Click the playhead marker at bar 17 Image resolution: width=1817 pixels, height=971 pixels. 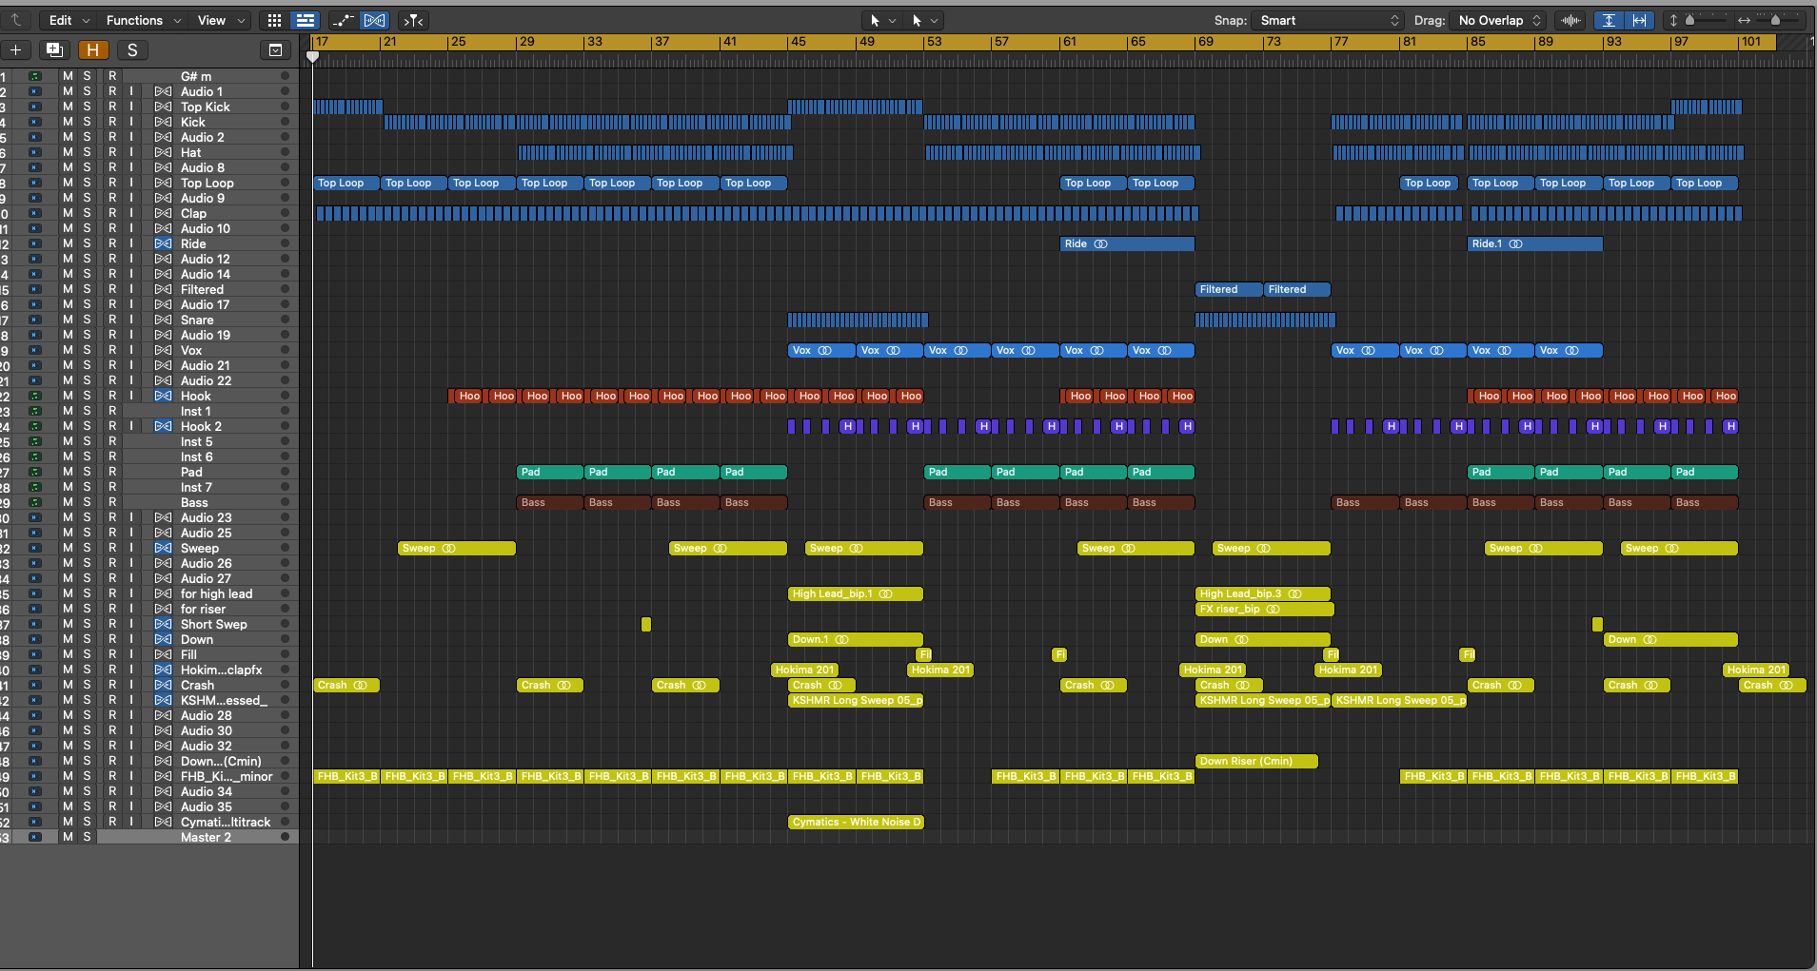click(x=312, y=57)
